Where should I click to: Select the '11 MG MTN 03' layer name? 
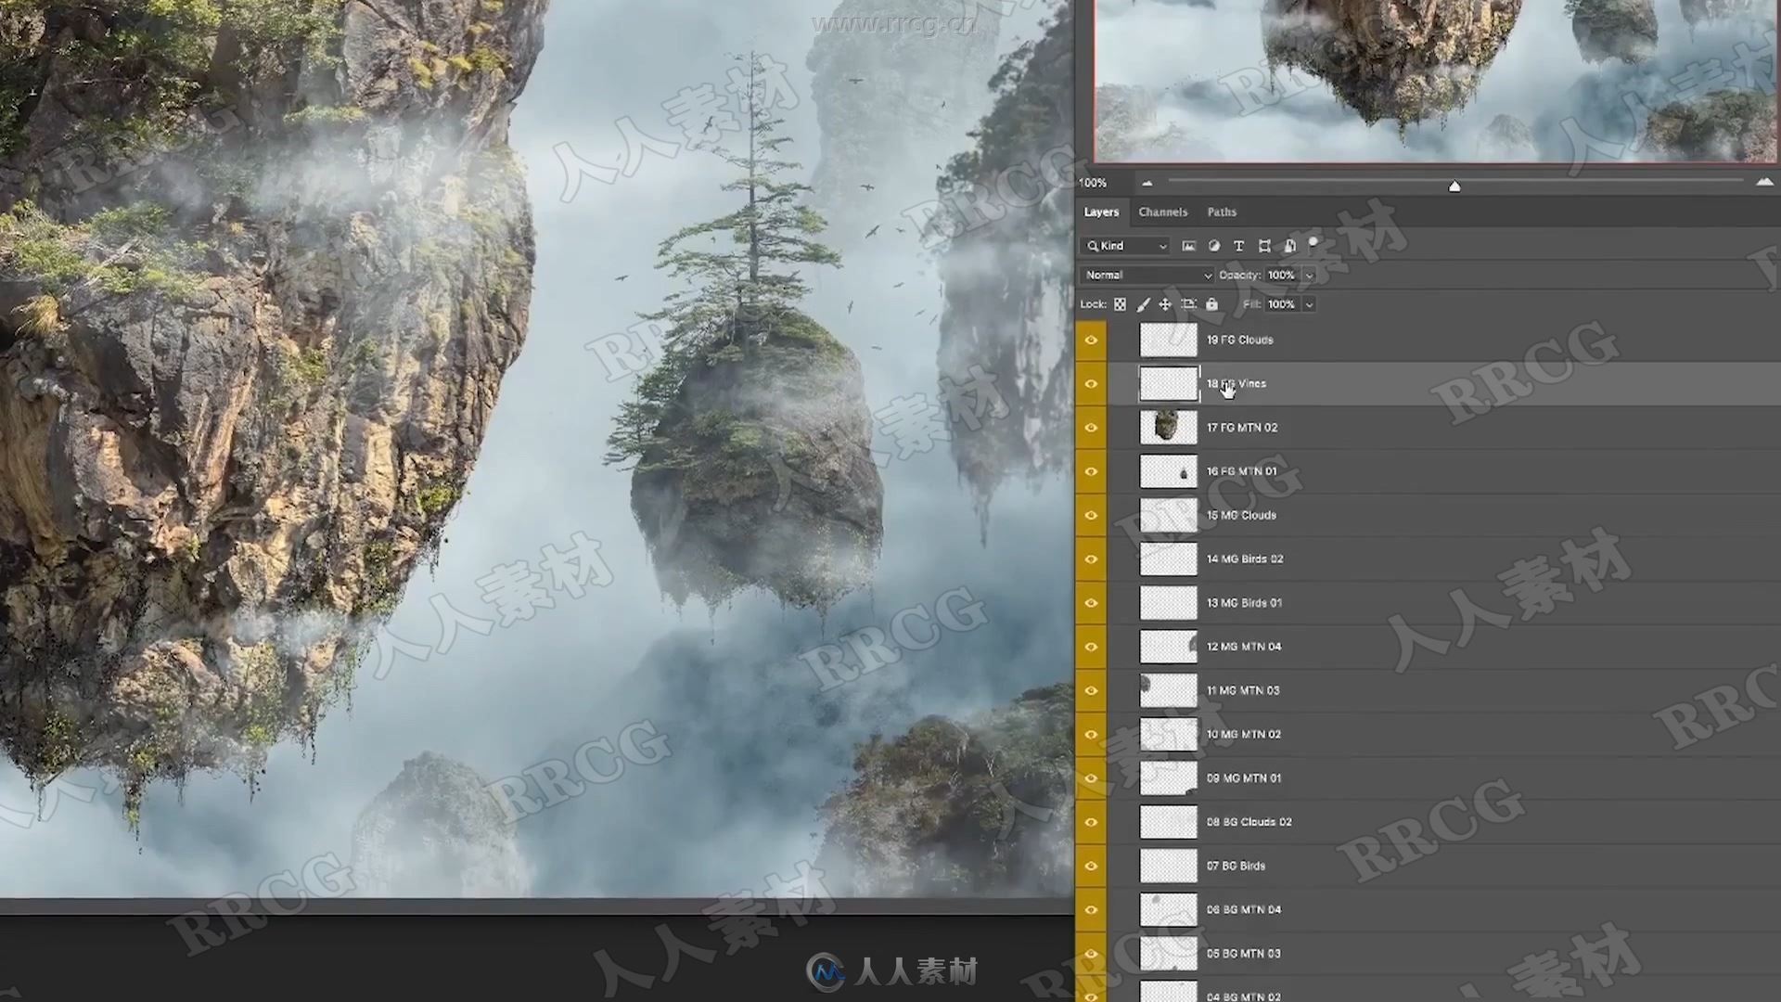(1243, 690)
